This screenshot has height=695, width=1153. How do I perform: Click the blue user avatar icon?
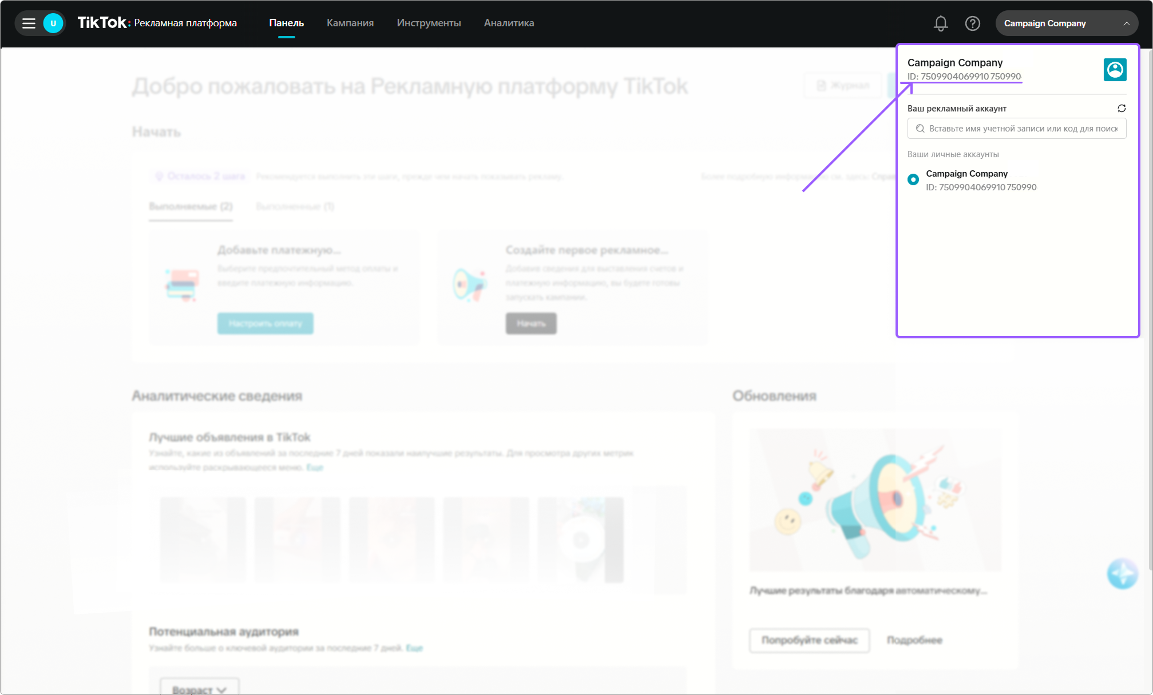[53, 23]
